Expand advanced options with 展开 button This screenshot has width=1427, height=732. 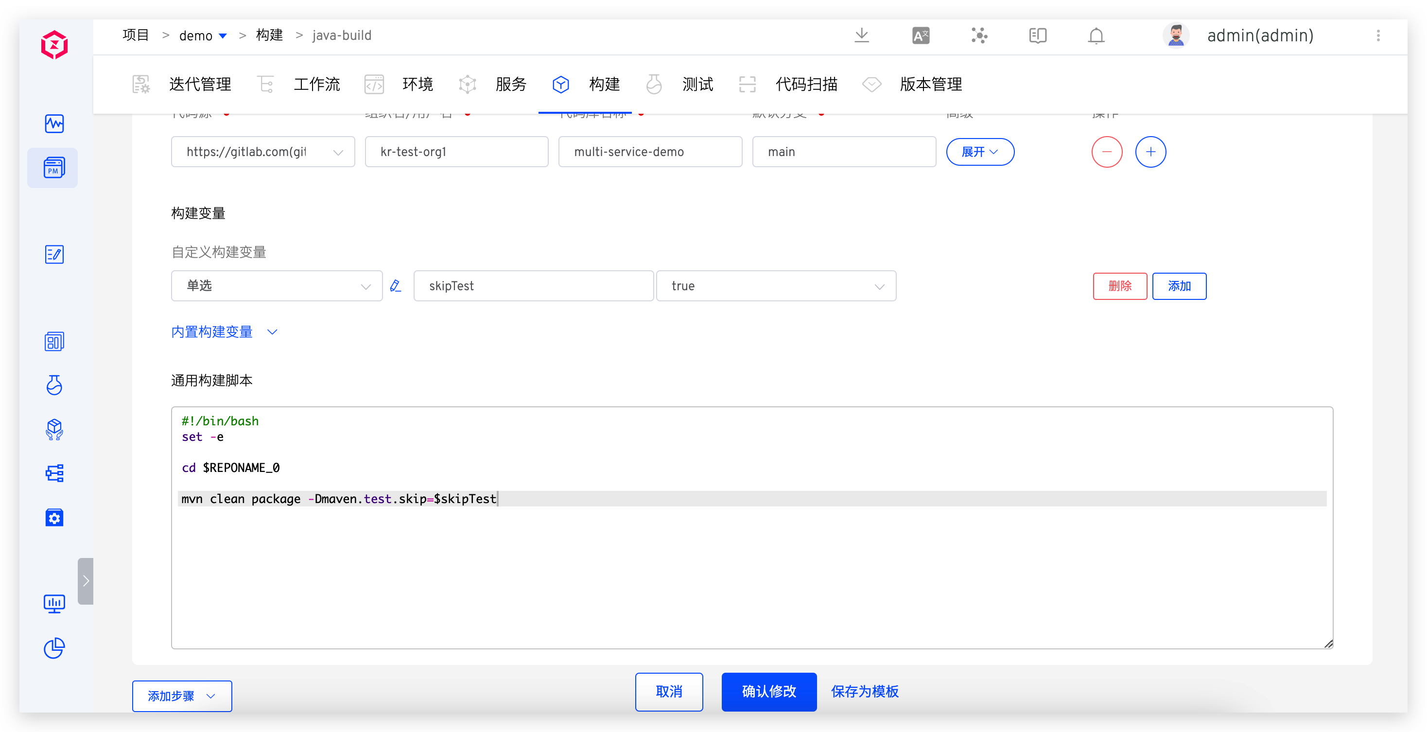979,152
